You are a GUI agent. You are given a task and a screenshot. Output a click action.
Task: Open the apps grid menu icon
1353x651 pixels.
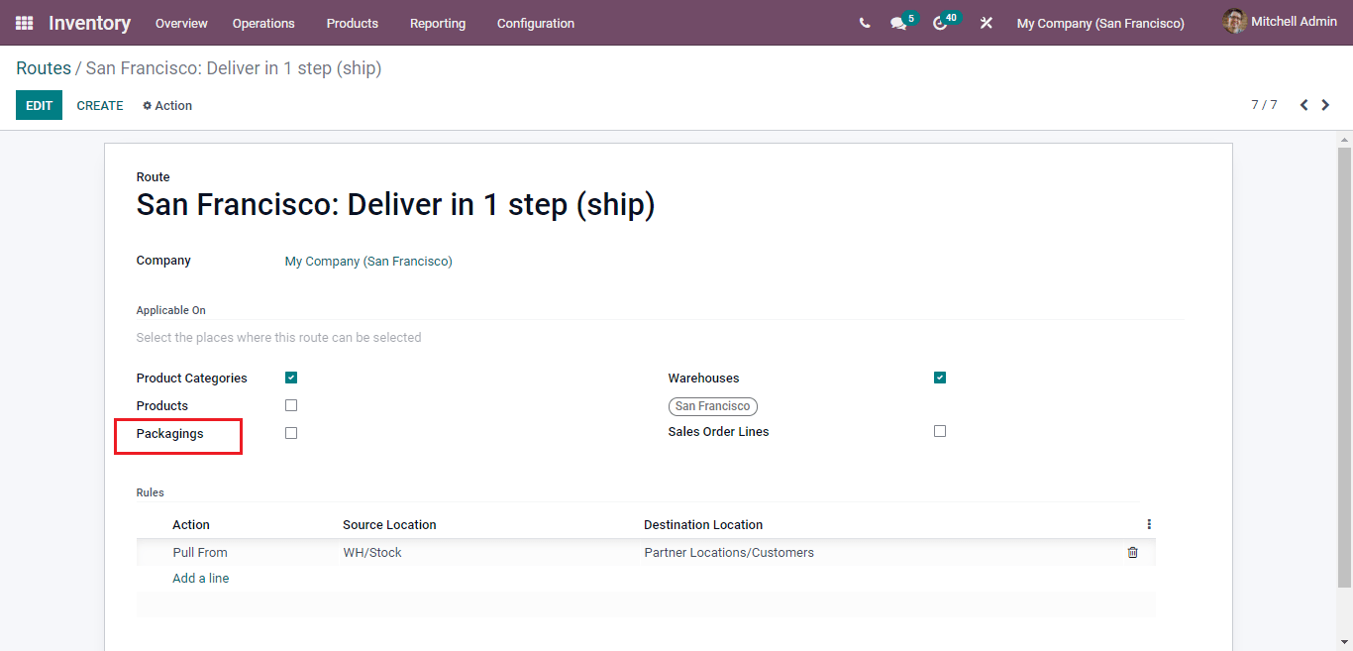[24, 23]
